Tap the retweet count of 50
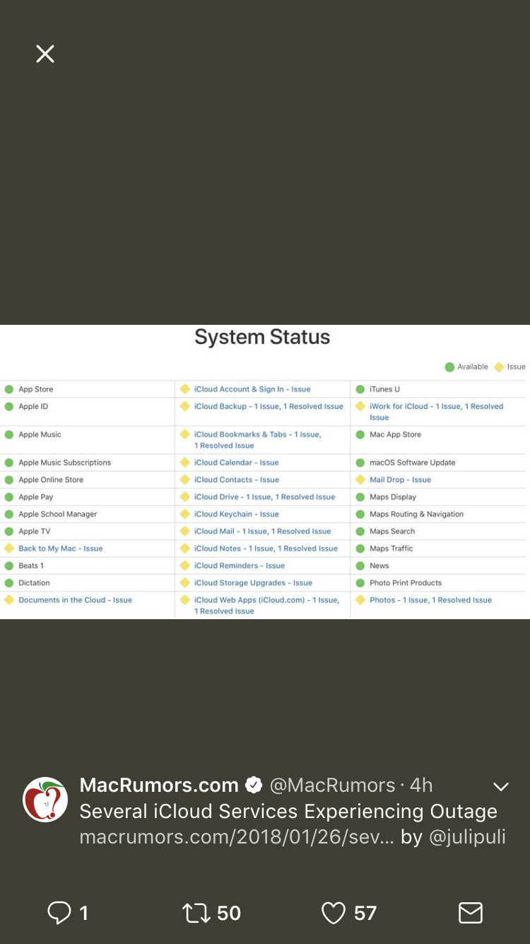The image size is (530, 944). pos(229,913)
